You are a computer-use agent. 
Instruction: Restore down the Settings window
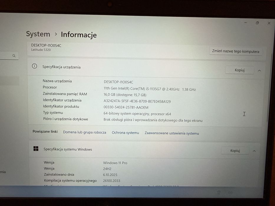tap(257, 23)
